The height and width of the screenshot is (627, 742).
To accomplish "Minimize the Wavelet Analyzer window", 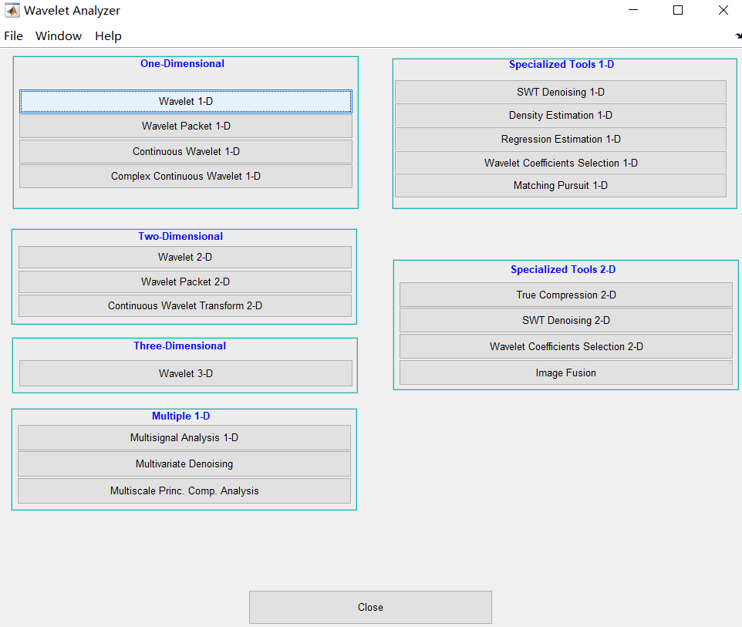I will tap(633, 10).
